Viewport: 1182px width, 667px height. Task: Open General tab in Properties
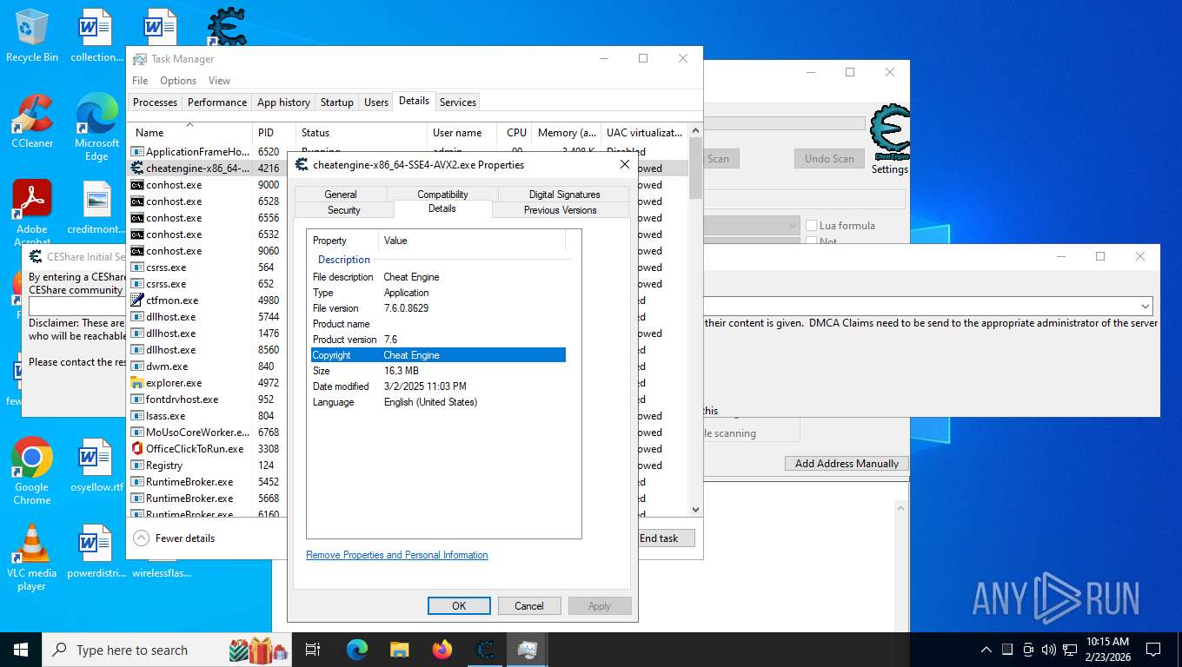point(341,195)
